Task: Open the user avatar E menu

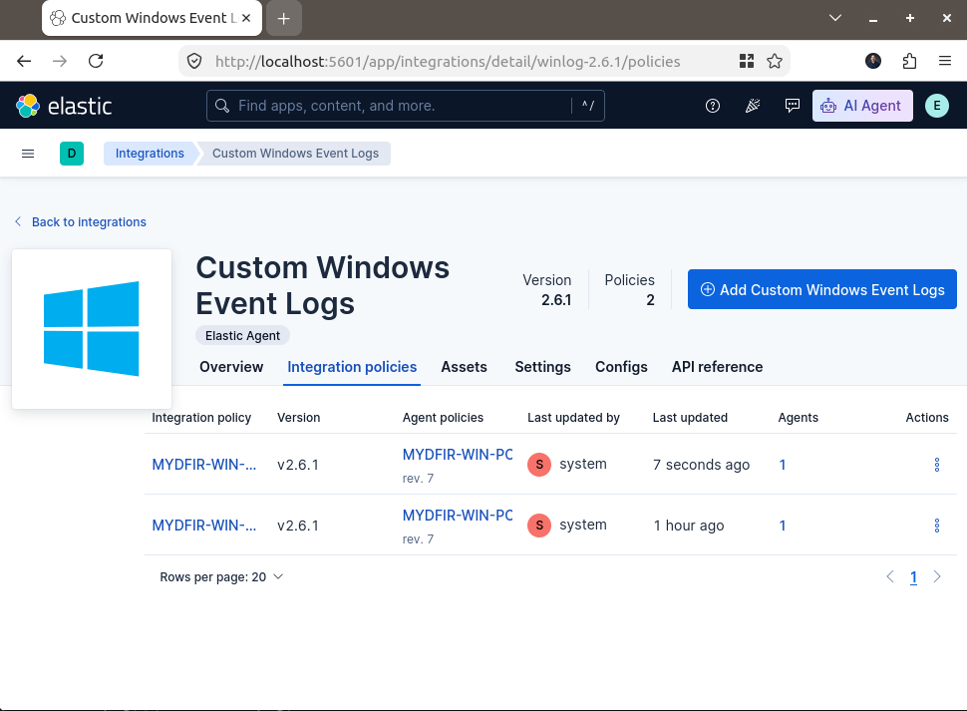Action: click(x=937, y=106)
